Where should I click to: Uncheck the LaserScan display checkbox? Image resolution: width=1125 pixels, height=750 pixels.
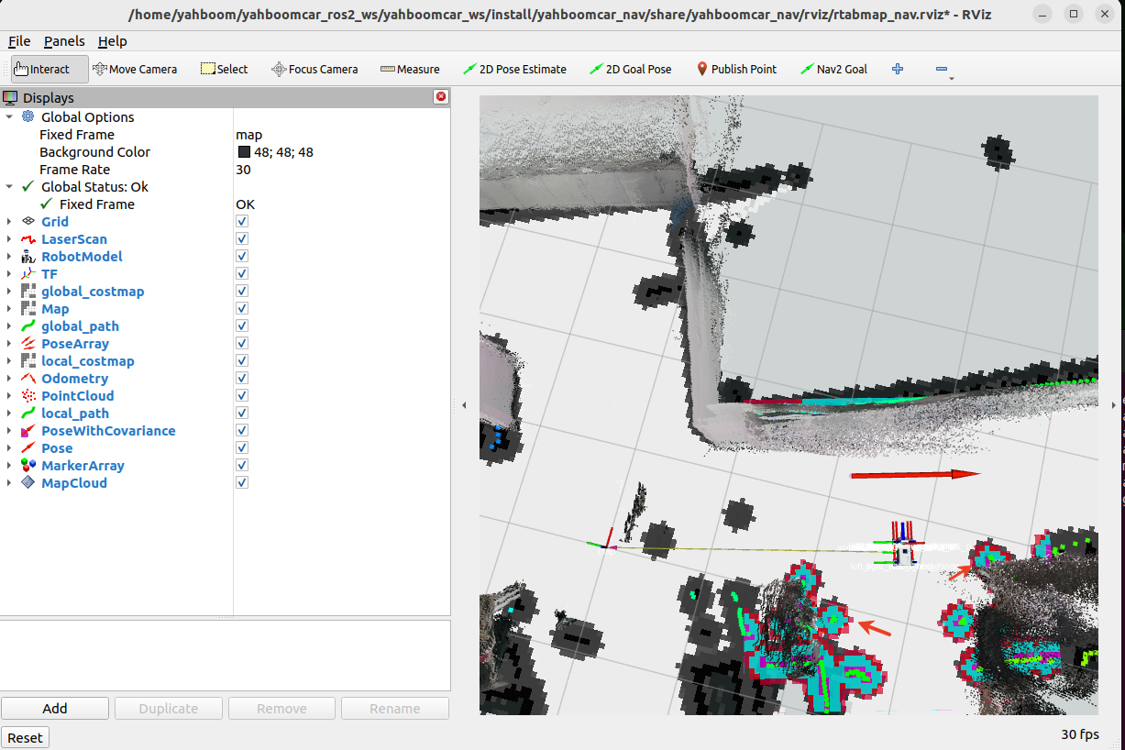(242, 239)
